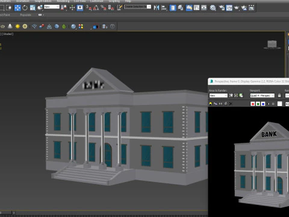Open the Create Selection Set dropdown

(137, 7)
